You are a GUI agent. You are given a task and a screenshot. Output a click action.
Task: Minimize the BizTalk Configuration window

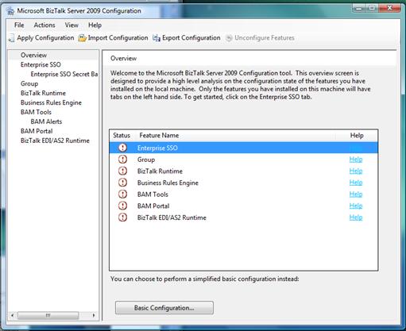(x=358, y=8)
